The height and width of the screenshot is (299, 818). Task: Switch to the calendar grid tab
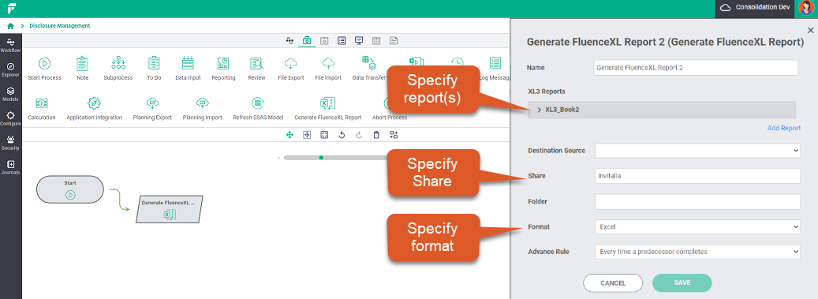pyautogui.click(x=376, y=40)
